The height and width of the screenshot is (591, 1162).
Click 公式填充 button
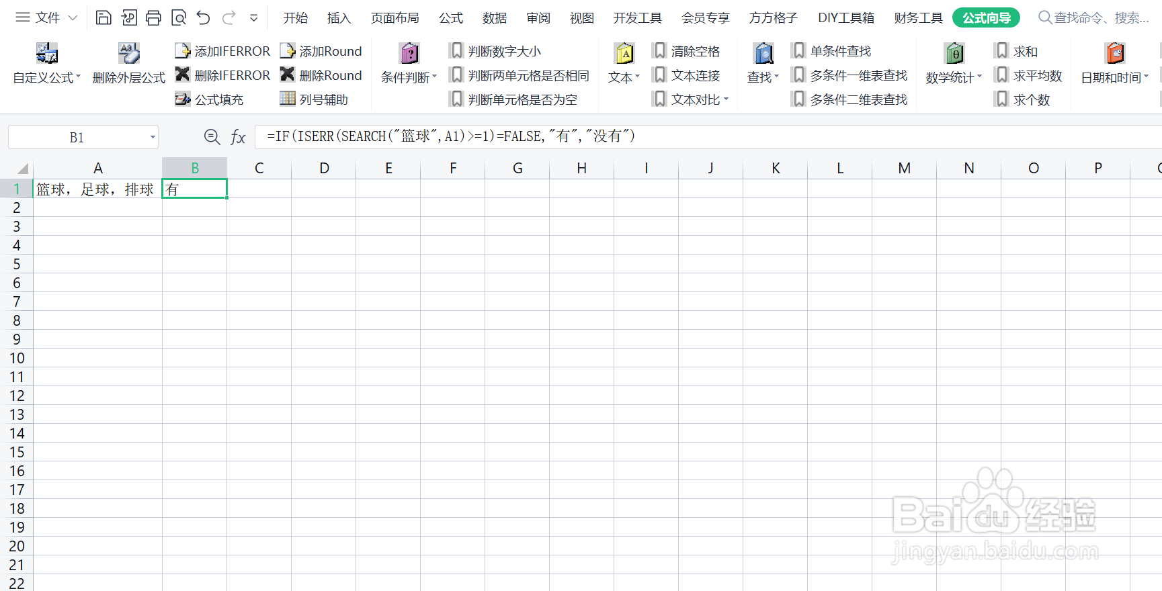(x=209, y=99)
